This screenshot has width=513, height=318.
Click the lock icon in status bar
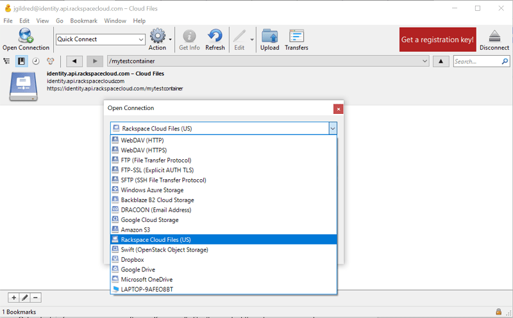(498, 312)
